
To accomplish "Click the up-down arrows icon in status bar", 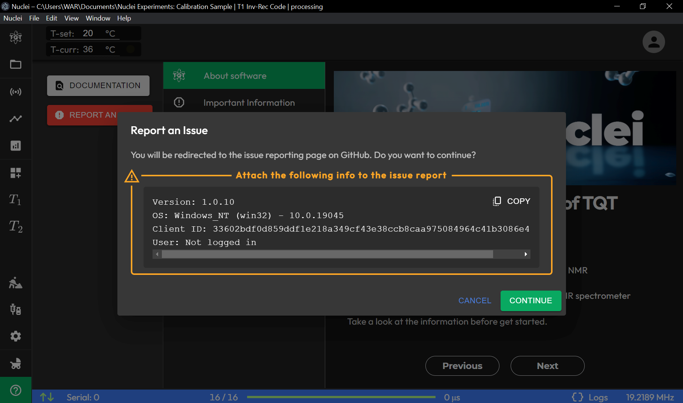I will tap(47, 397).
